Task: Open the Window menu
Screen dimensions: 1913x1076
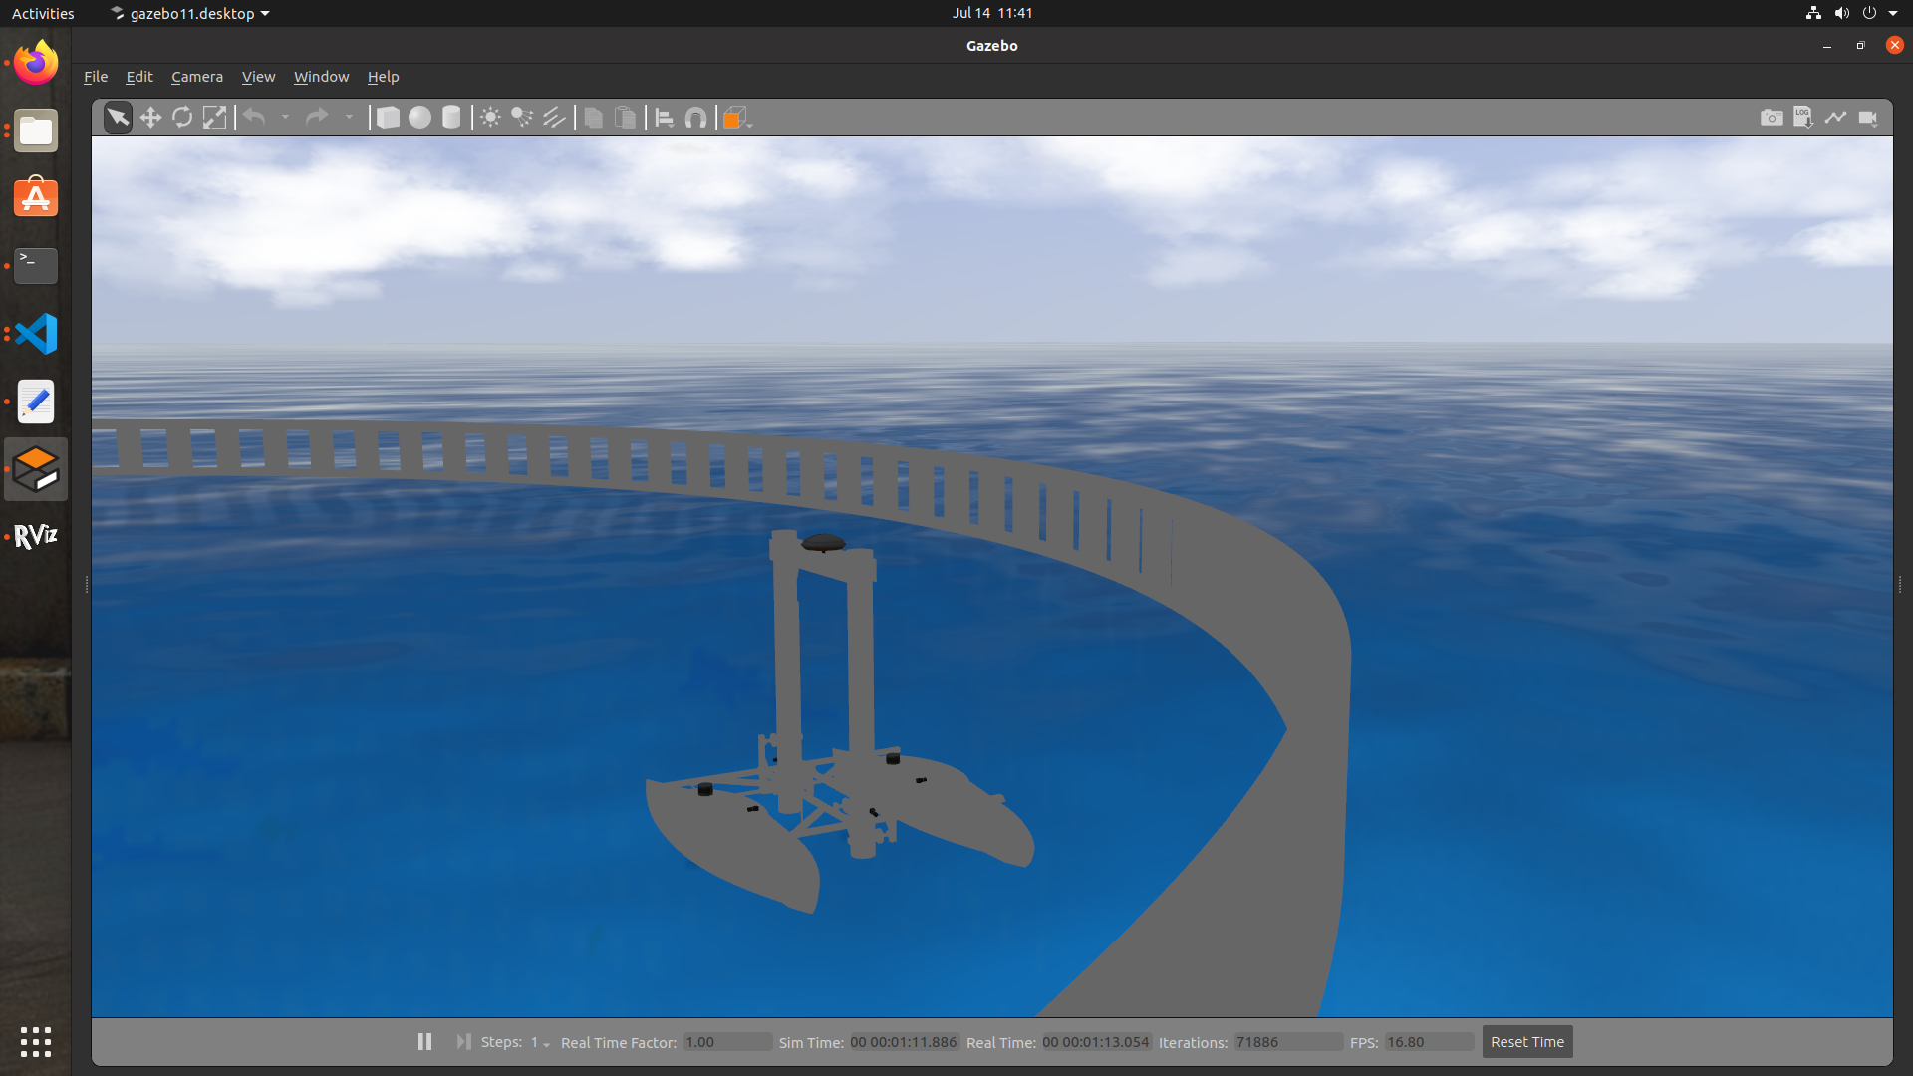Action: click(321, 77)
